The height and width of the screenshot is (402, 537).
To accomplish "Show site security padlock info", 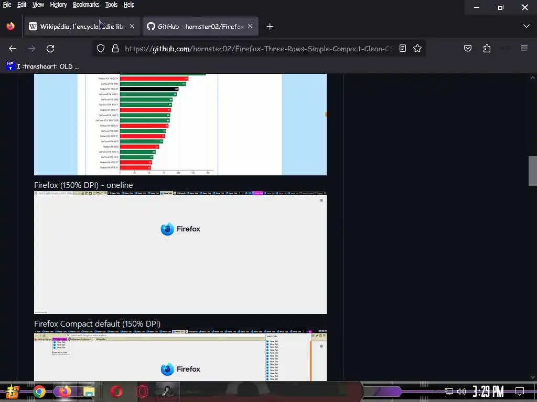I will [115, 49].
